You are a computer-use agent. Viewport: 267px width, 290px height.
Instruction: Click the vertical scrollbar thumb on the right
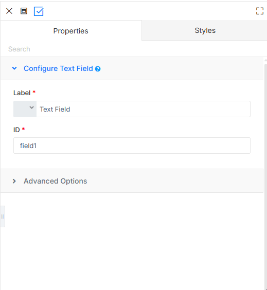tap(265, 176)
